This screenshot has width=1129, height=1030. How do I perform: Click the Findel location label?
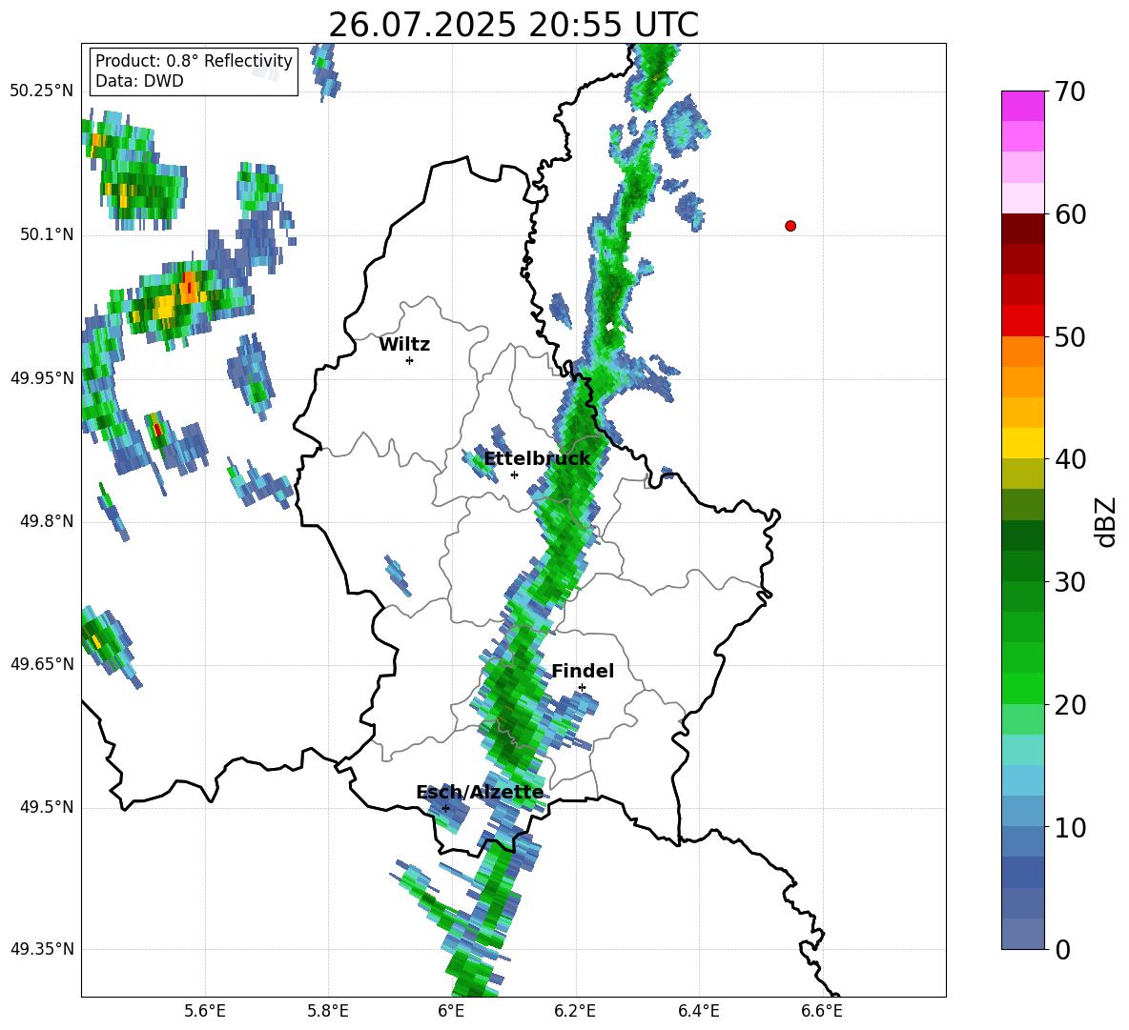coord(583,671)
